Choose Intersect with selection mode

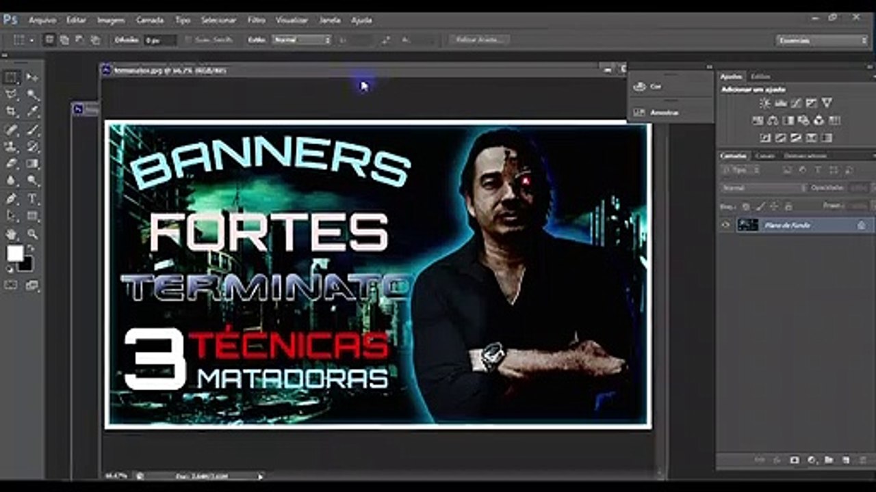(94, 40)
